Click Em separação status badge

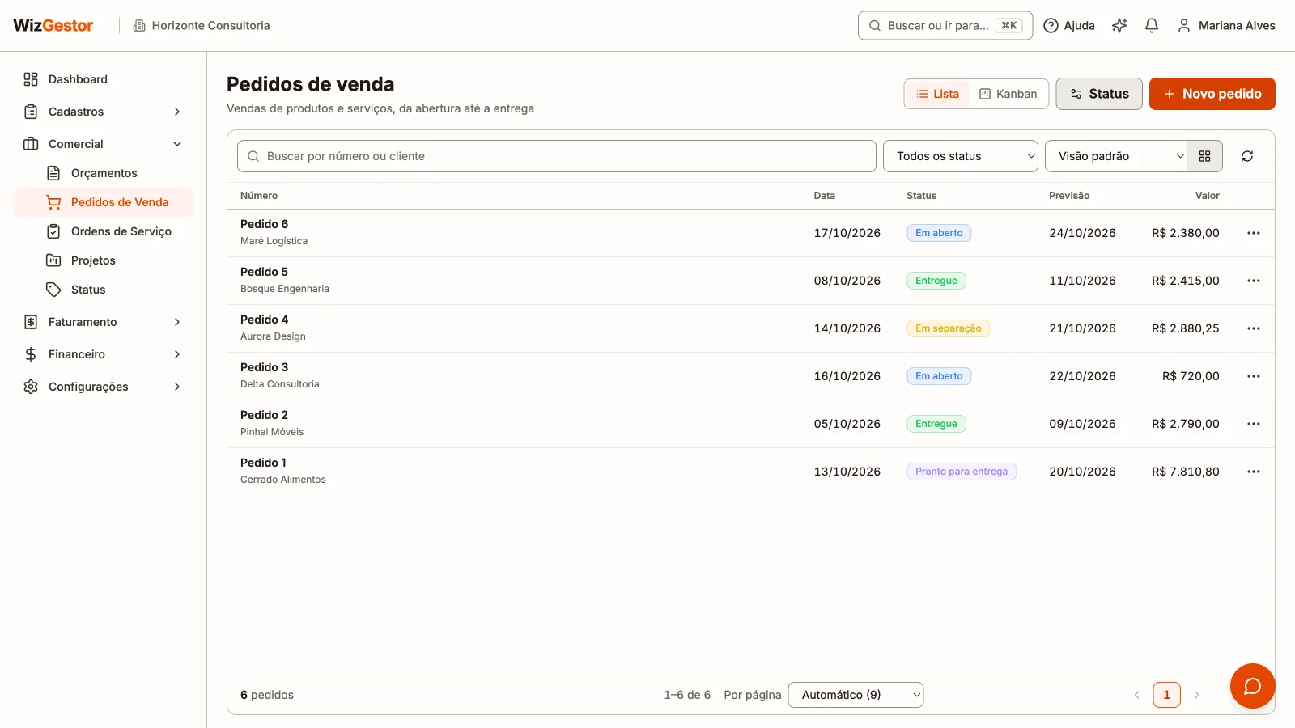coord(948,328)
